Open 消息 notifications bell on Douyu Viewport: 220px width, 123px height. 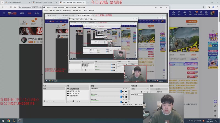coord(196,13)
